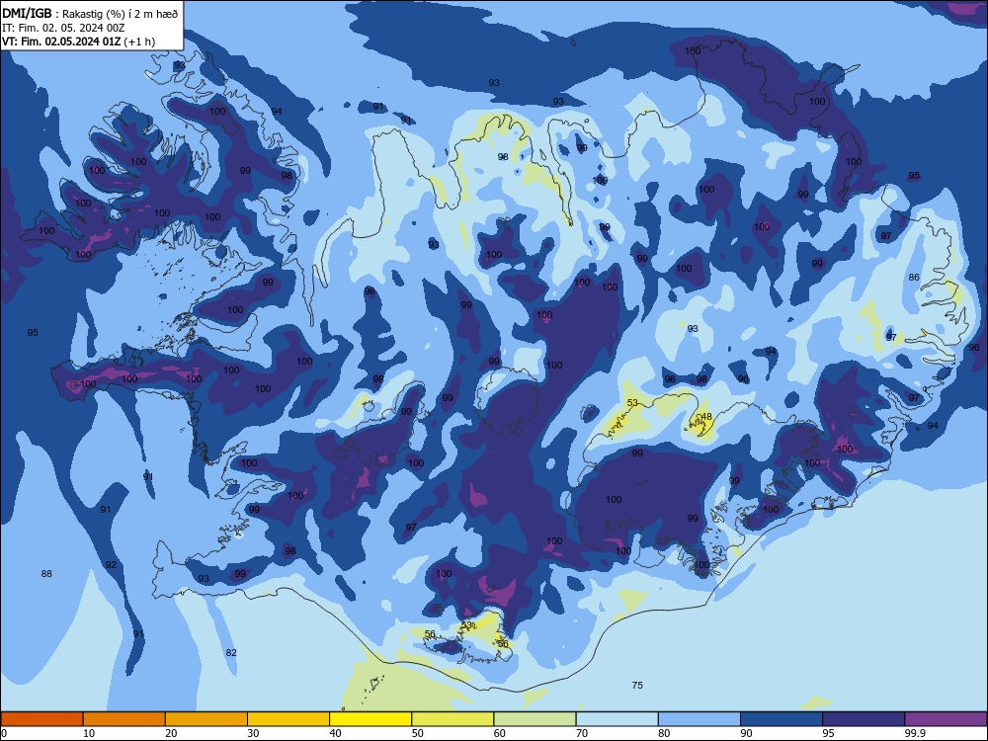Click the '30' label on the color scale
The image size is (988, 741).
click(253, 733)
